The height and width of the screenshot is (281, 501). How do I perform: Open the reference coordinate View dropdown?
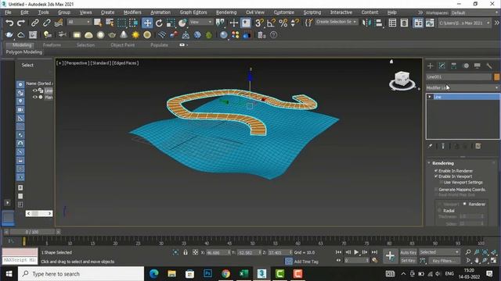point(201,22)
